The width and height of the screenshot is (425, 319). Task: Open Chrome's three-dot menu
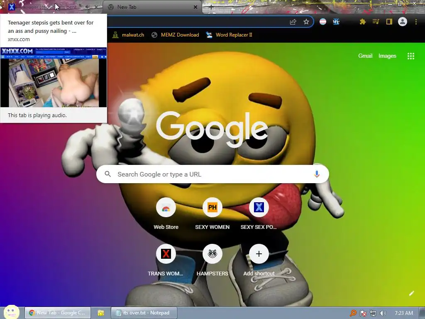tap(416, 22)
